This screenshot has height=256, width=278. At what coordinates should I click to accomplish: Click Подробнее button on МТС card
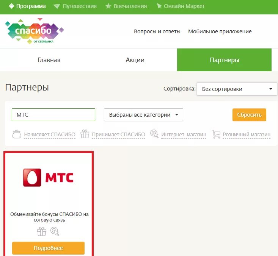click(48, 248)
